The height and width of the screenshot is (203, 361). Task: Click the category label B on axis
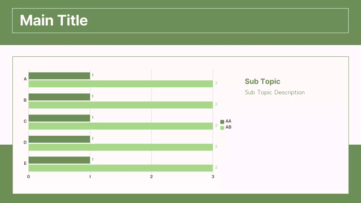[x=25, y=100]
